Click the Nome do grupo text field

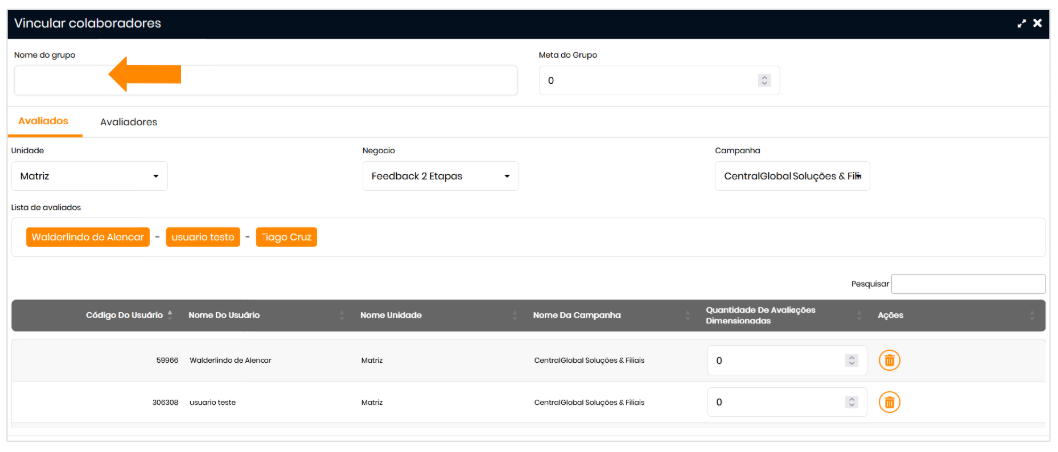[x=265, y=80]
